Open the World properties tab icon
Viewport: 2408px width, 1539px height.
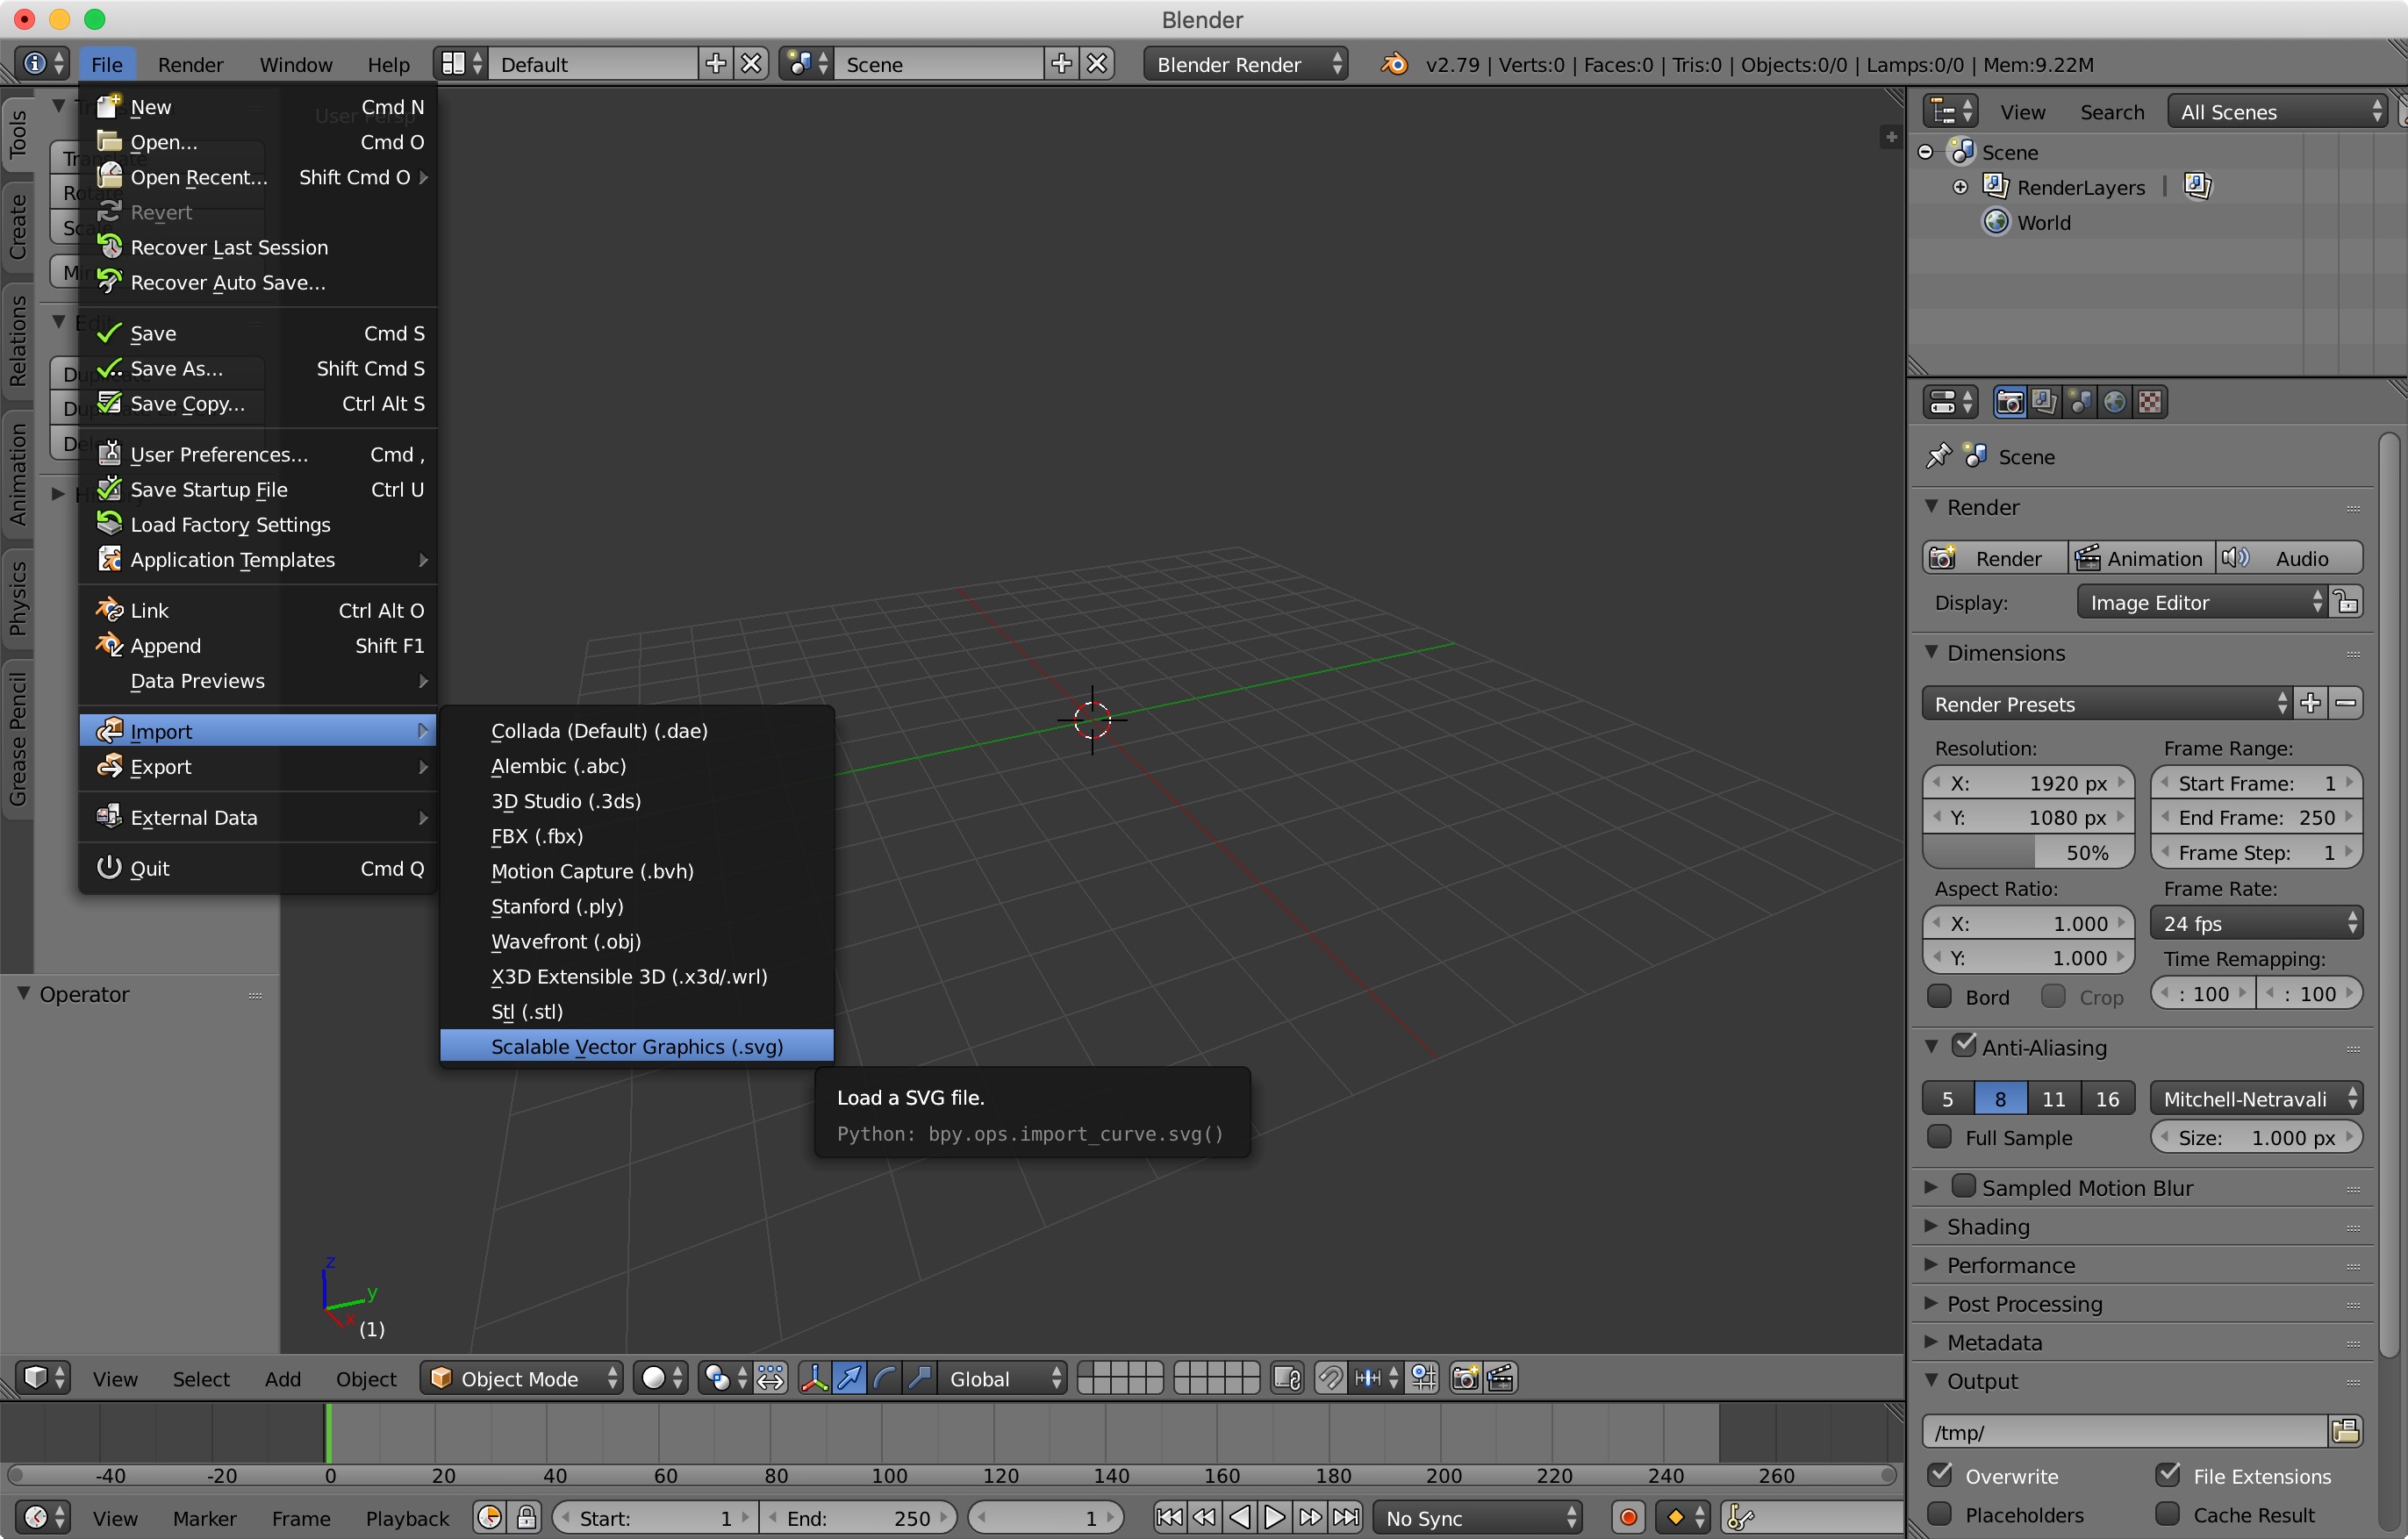tap(2115, 402)
